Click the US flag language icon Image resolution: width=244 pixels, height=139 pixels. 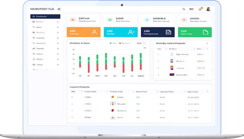pos(192,9)
